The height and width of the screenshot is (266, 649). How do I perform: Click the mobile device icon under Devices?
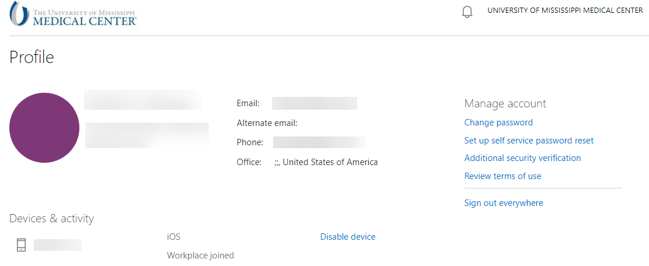pos(21,245)
